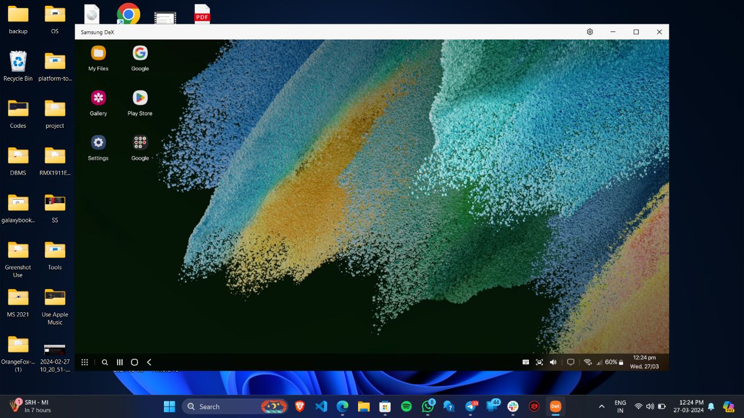Open the DeX notifications panel

[570, 362]
